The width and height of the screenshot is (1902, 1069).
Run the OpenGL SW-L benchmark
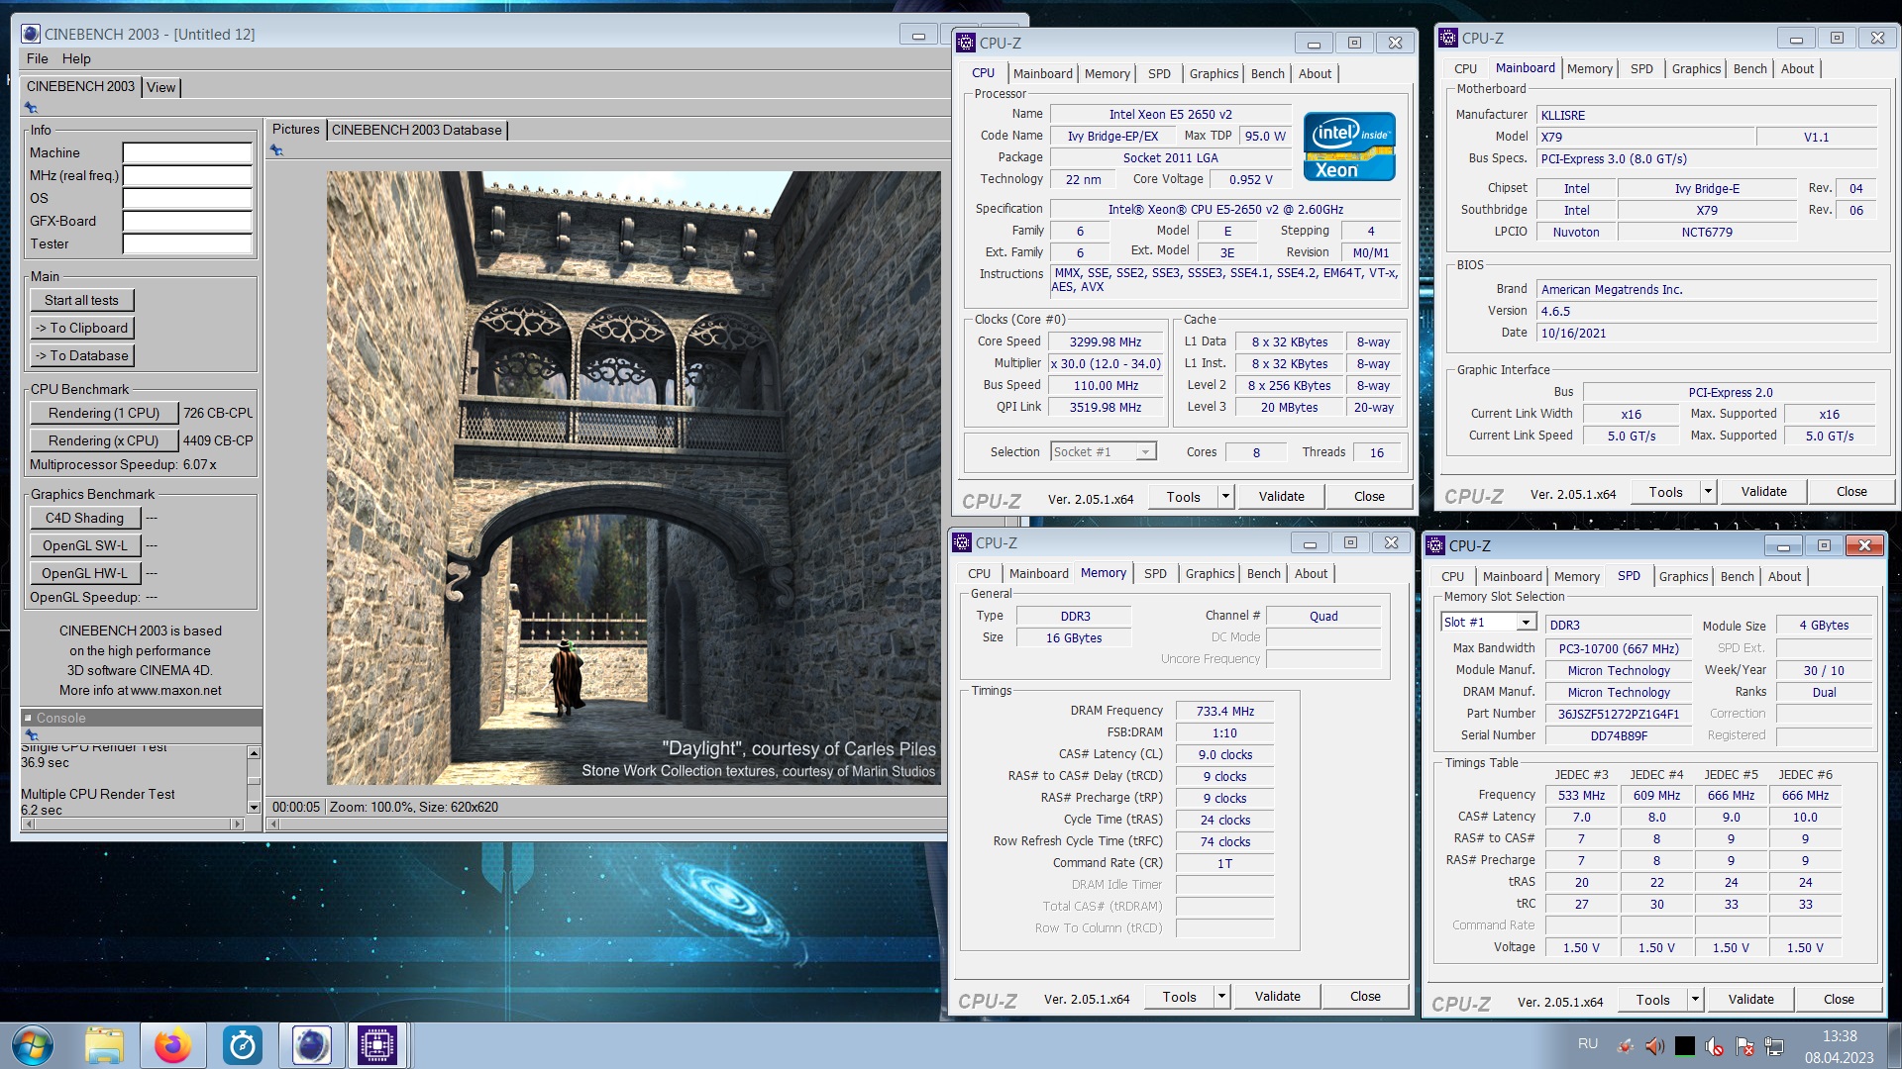[x=85, y=545]
